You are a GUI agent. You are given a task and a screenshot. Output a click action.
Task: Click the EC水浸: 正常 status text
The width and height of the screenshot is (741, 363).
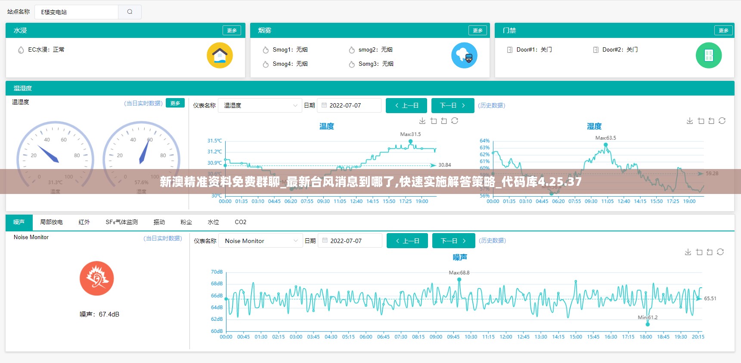(47, 50)
